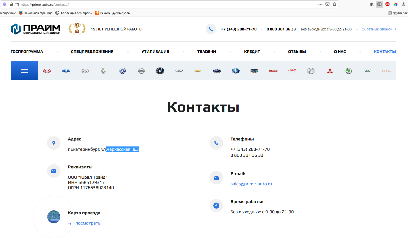Click Обратный звонок callback link
408x244 pixels.
point(379,29)
